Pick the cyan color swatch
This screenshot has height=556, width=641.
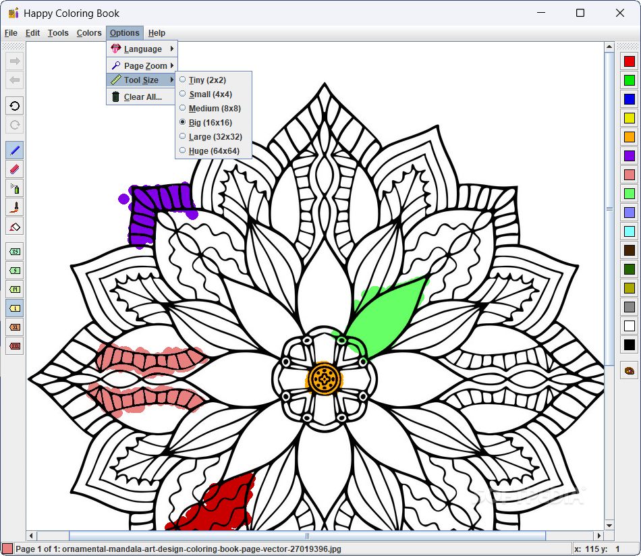(x=629, y=231)
